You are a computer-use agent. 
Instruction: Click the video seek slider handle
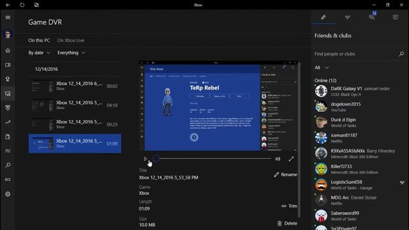pyautogui.click(x=156, y=158)
